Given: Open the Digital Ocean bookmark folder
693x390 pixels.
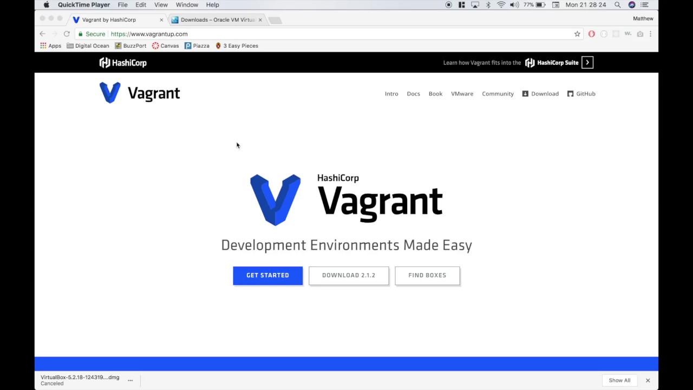Looking at the screenshot, I should [x=88, y=46].
